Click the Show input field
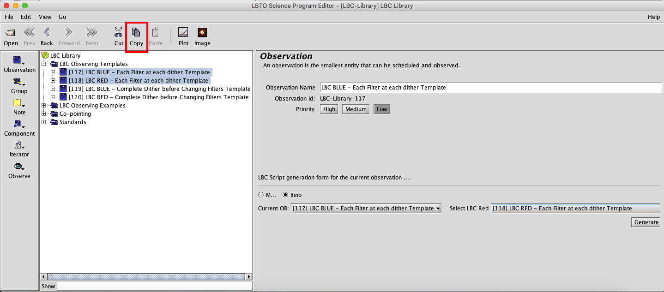Screen dimensions: 664x292 tap(154, 286)
